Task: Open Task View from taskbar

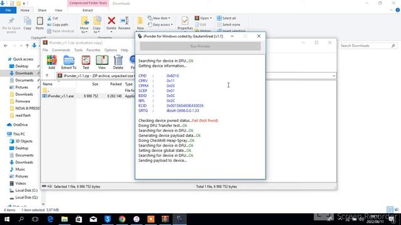Action: coord(35,219)
